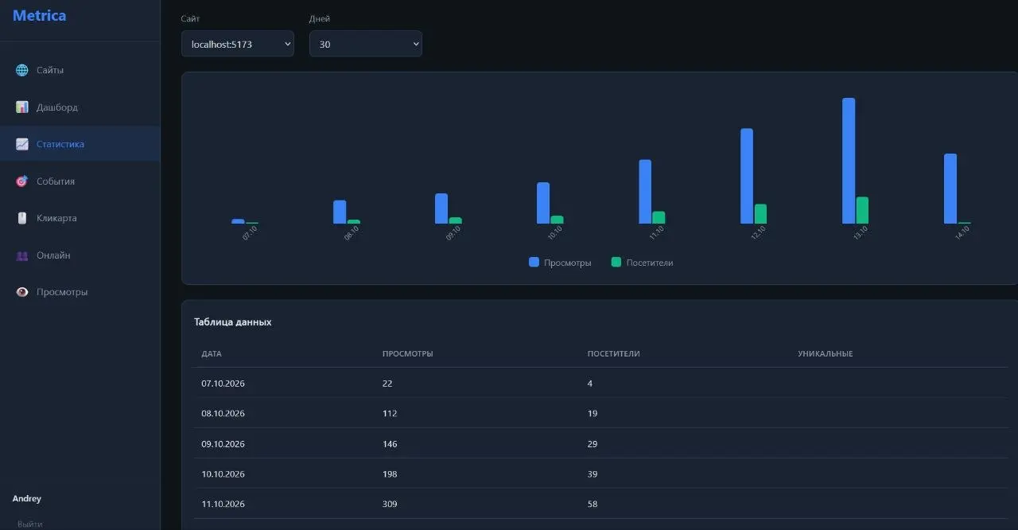Go to the Сайты menu item
This screenshot has width=1018, height=530.
tap(50, 70)
